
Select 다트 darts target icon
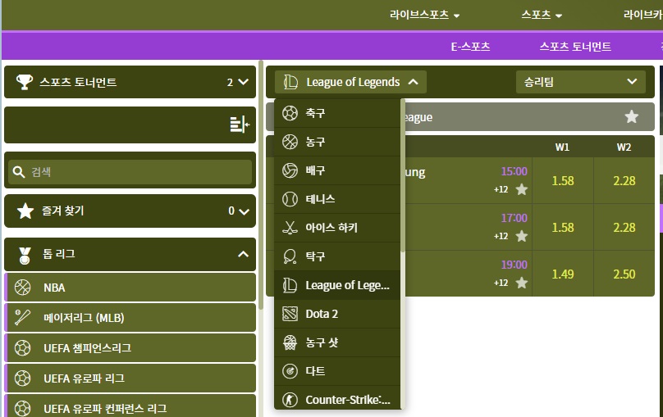(290, 371)
